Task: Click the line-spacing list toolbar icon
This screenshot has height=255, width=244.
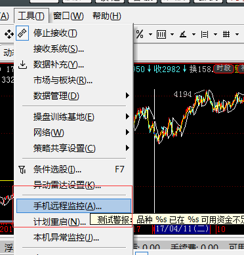Action: (x=205, y=34)
